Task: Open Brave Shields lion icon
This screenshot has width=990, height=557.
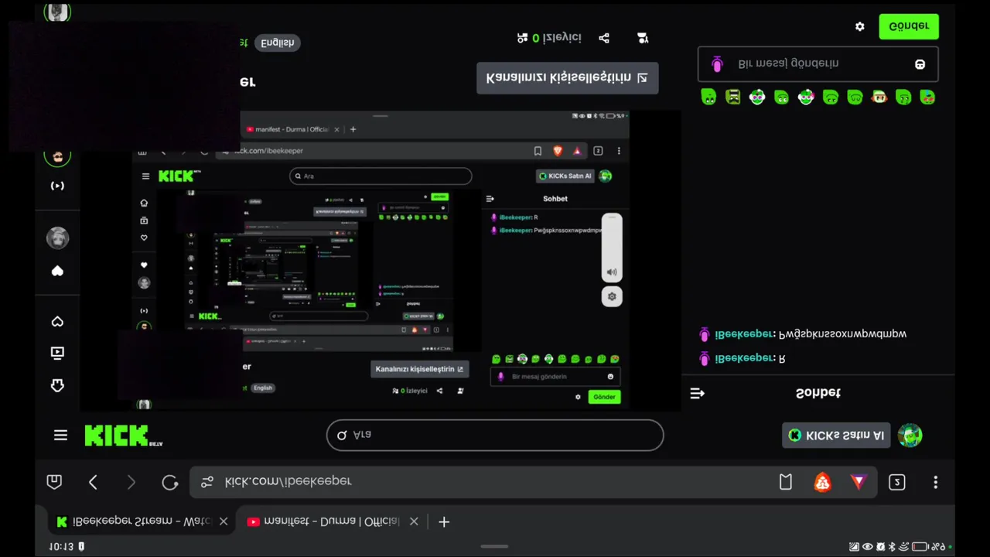Action: click(x=822, y=482)
